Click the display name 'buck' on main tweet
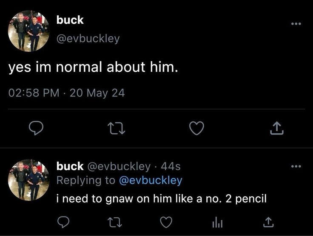 pyautogui.click(x=70, y=20)
